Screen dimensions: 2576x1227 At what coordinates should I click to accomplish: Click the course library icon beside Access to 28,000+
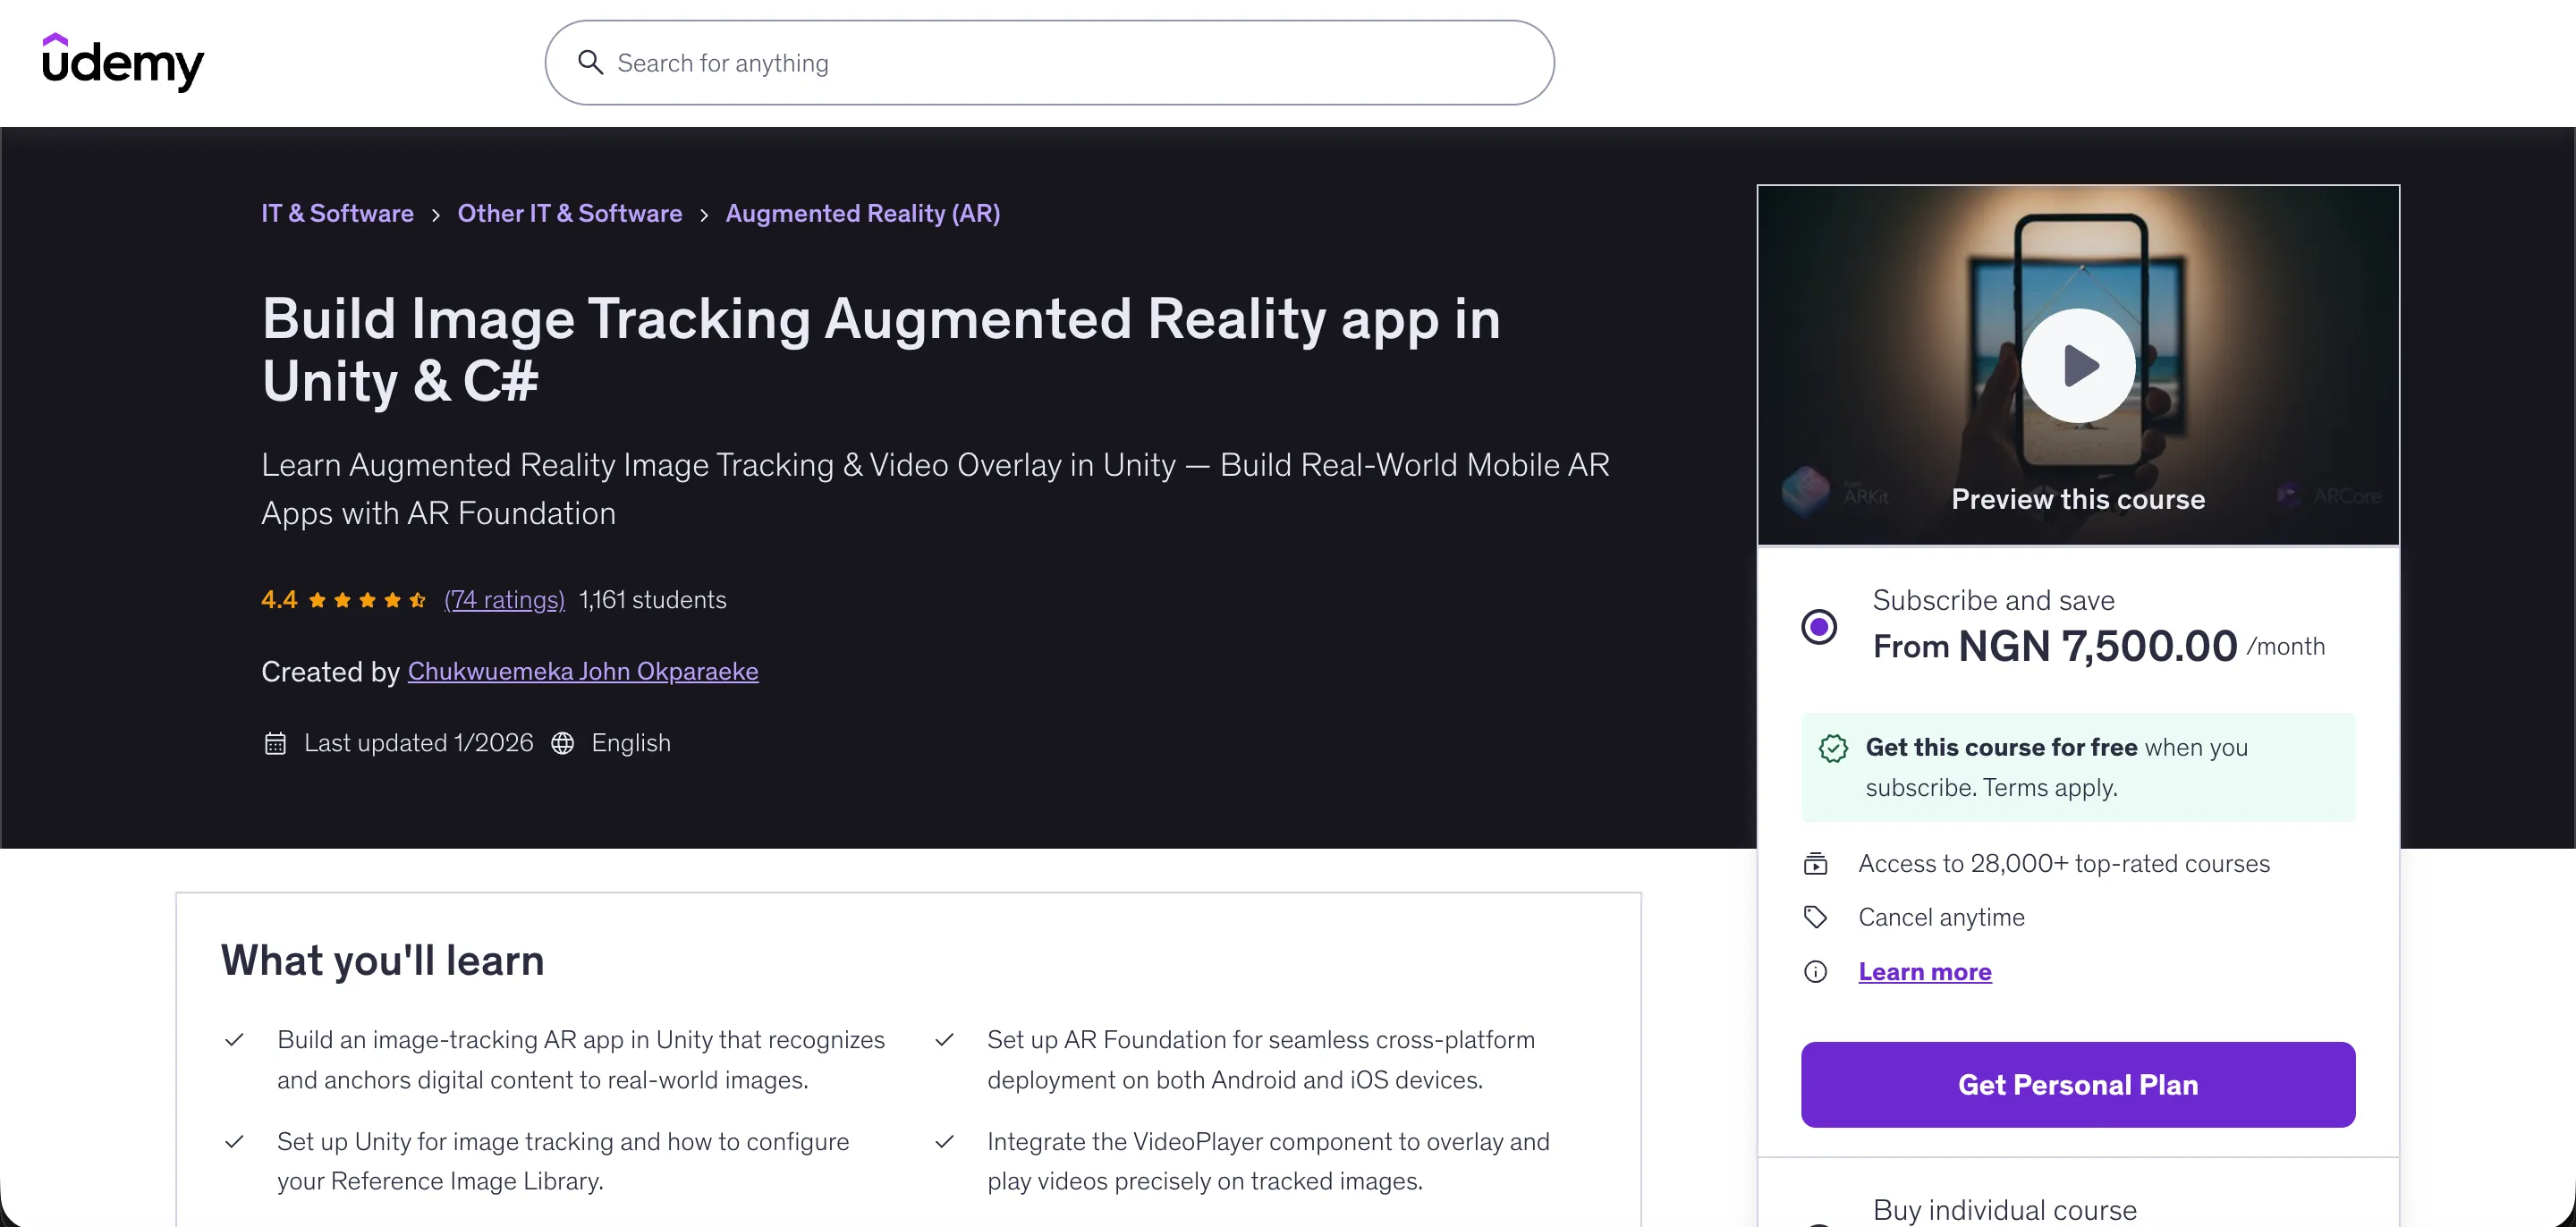click(1815, 863)
